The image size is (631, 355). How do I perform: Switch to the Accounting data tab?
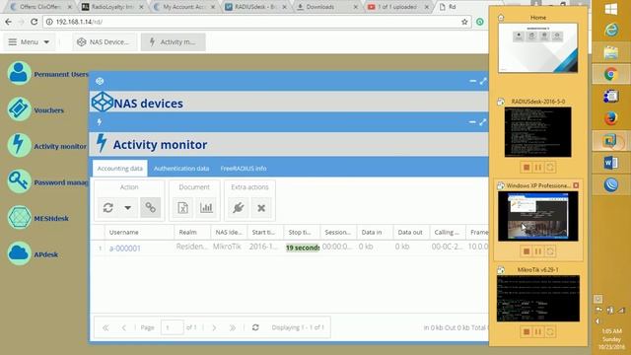(120, 169)
